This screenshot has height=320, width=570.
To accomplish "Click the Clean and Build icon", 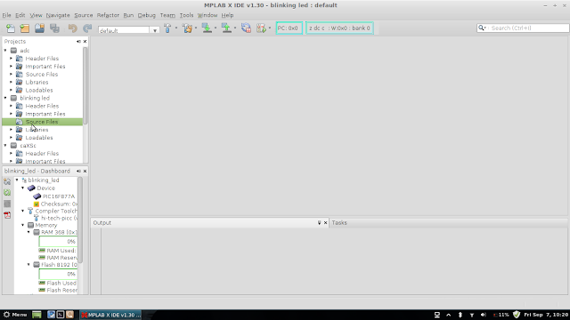I will (x=188, y=28).
